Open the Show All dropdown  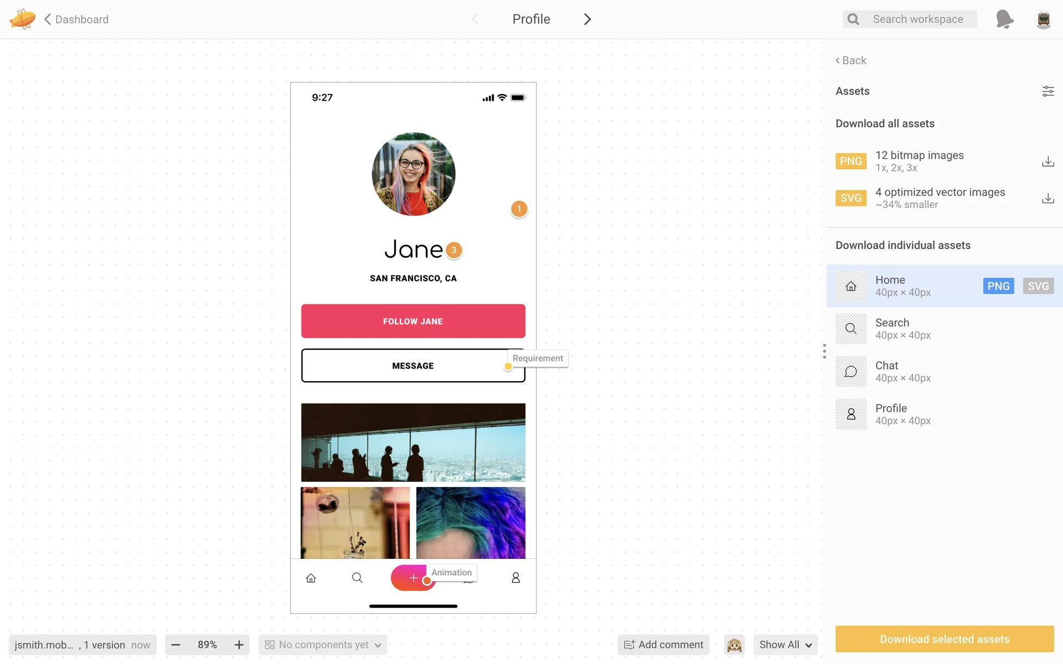[785, 645]
